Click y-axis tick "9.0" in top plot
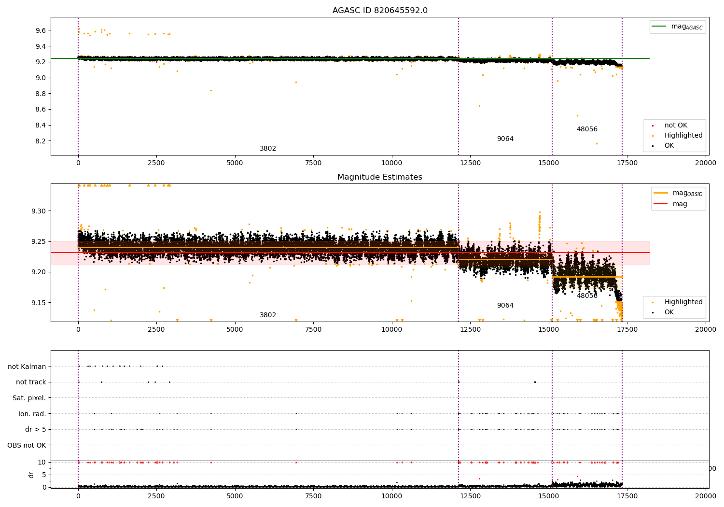724x507 pixels. 41,78
